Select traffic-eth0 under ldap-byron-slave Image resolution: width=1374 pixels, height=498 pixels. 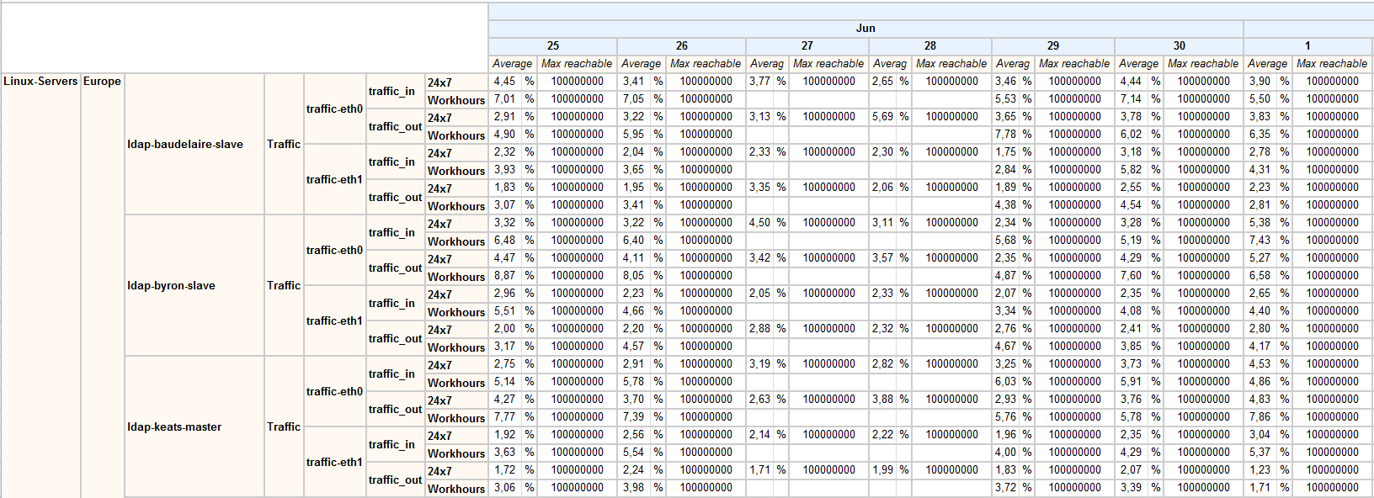[x=334, y=251]
